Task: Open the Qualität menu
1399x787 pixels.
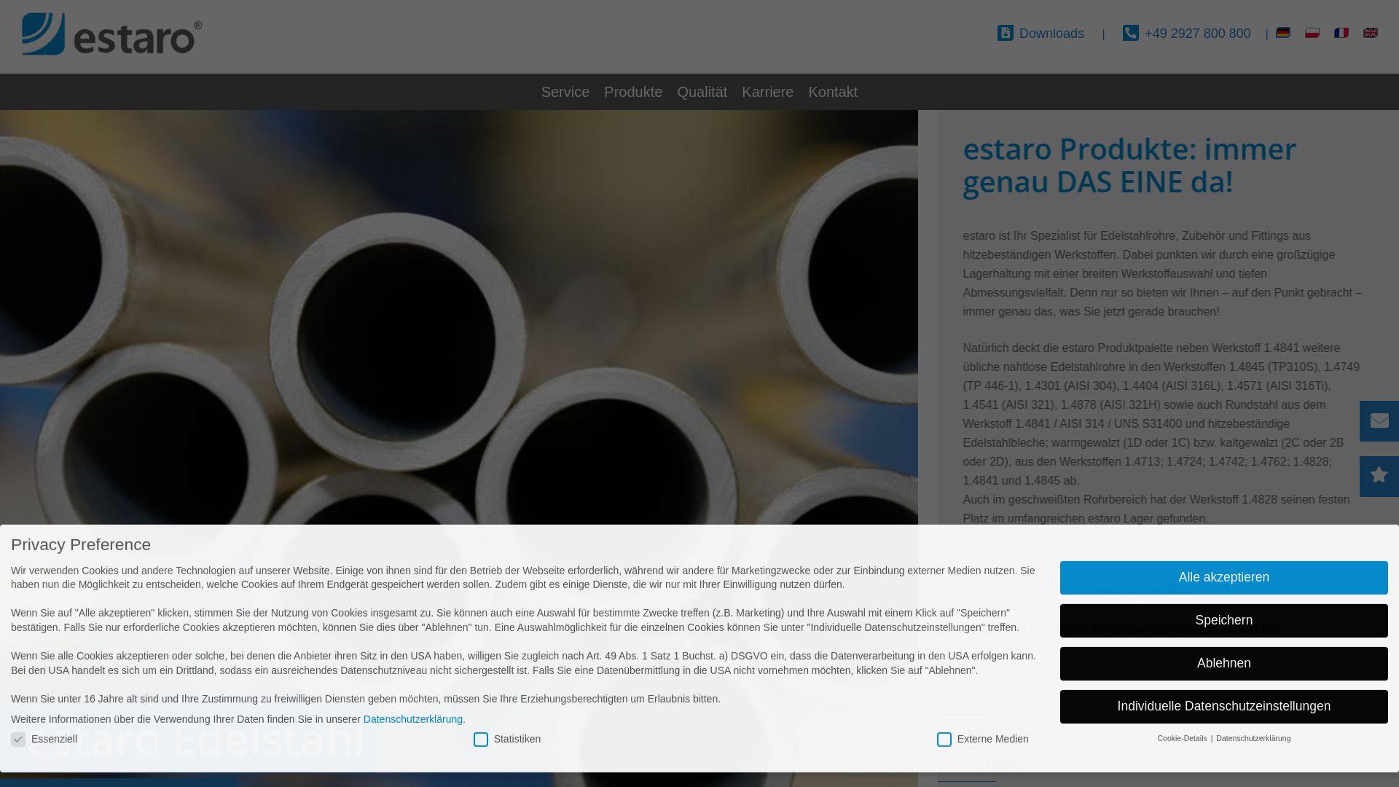Action: [702, 92]
